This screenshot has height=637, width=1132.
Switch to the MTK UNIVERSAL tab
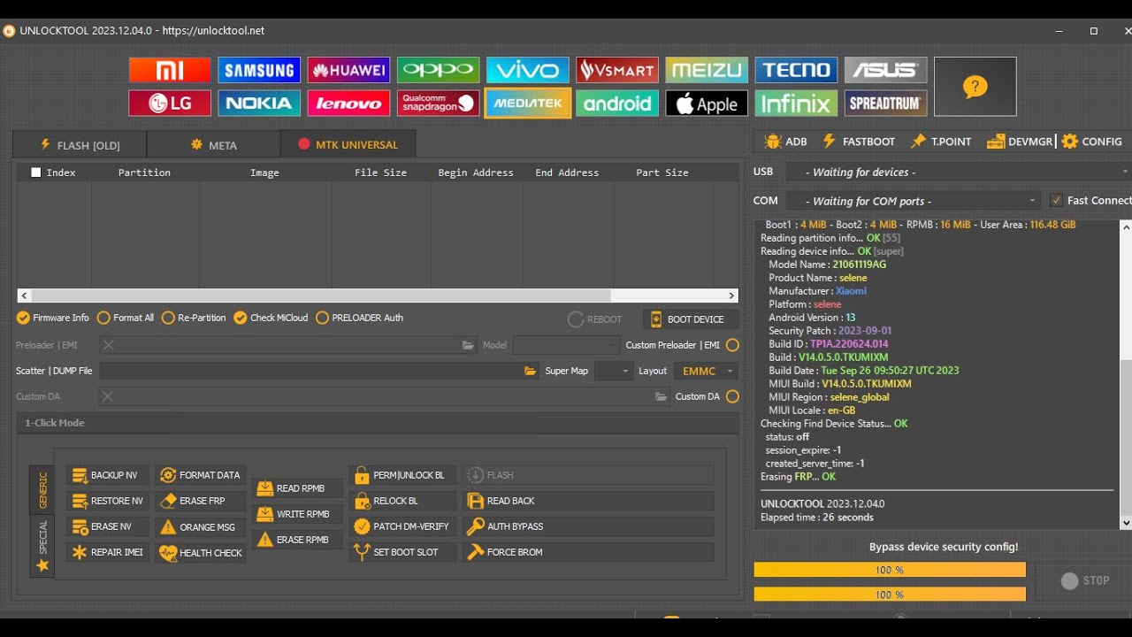coord(348,145)
